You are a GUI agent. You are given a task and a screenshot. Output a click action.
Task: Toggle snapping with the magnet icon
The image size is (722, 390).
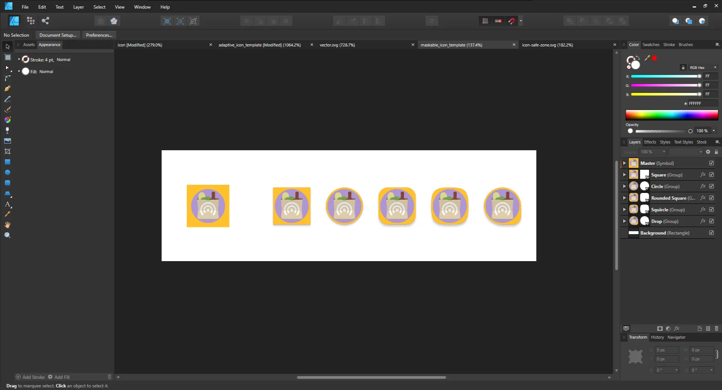click(x=511, y=21)
